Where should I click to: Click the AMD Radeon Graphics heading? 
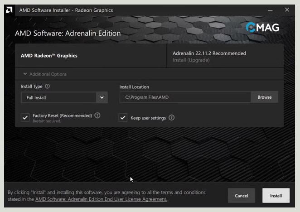[49, 56]
